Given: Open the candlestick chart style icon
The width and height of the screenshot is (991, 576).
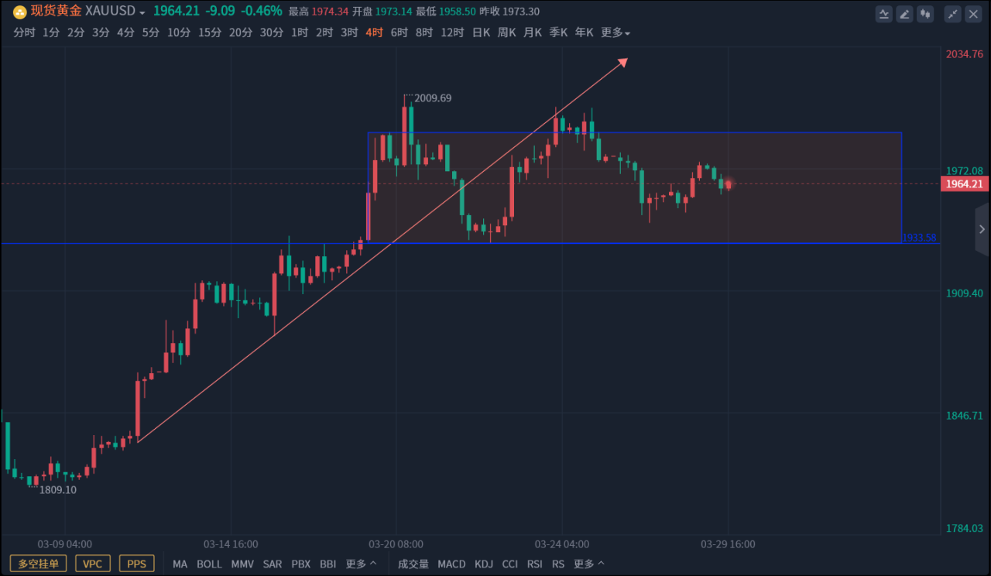Looking at the screenshot, I should tap(925, 13).
